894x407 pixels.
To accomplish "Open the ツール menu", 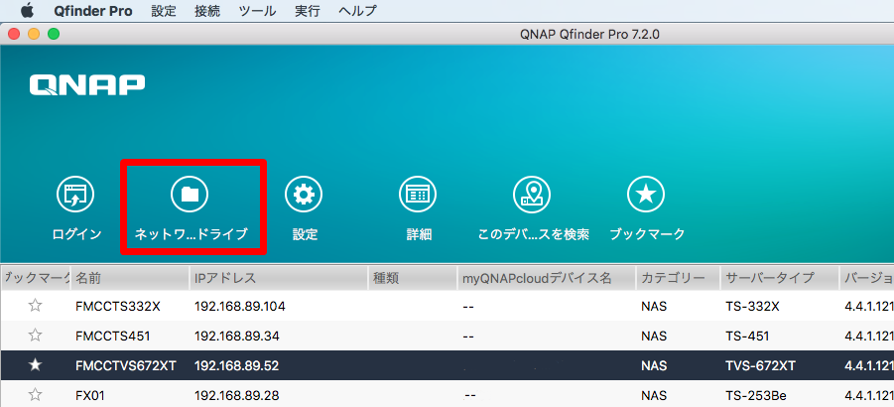I will coord(257,11).
